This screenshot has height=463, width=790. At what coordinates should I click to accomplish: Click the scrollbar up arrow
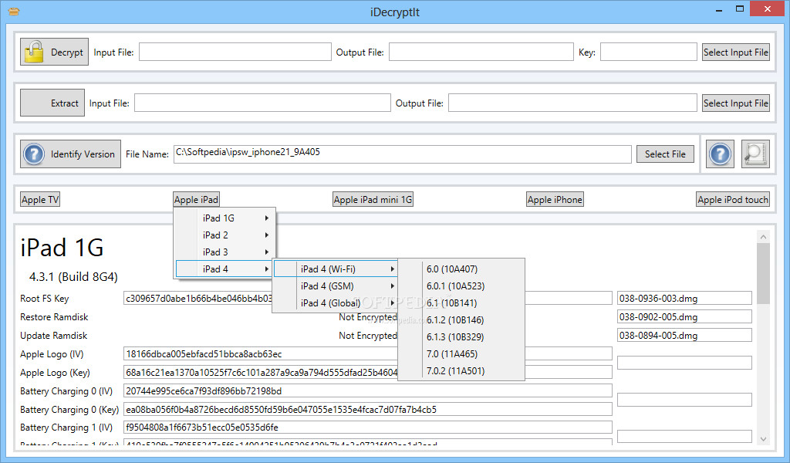[763, 237]
